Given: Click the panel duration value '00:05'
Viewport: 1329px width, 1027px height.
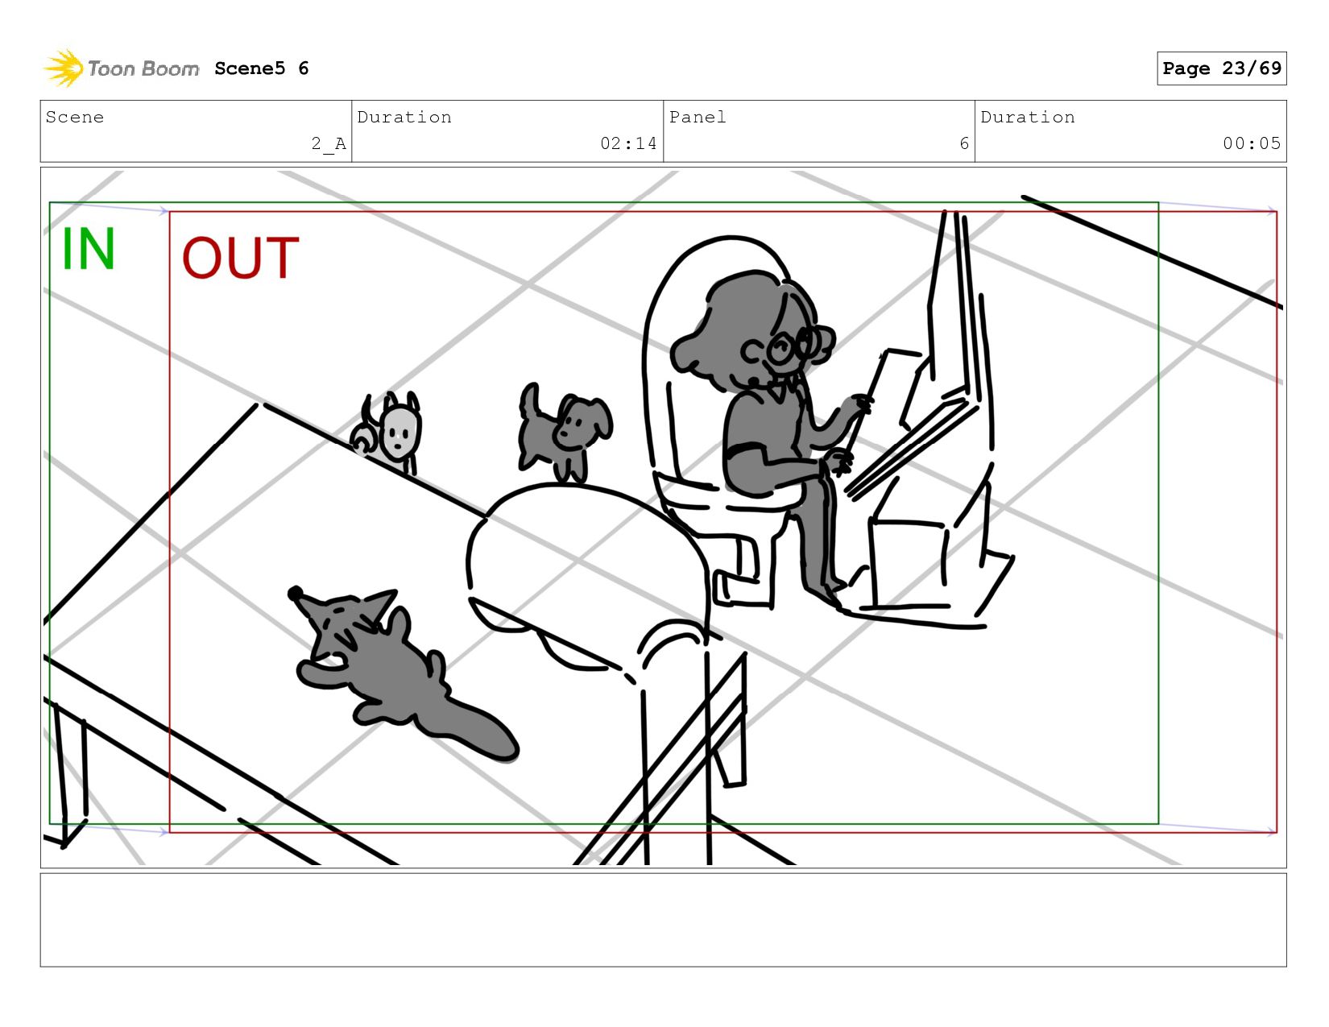Looking at the screenshot, I should (1252, 143).
